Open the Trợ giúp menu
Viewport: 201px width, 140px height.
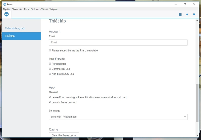pos(54,9)
